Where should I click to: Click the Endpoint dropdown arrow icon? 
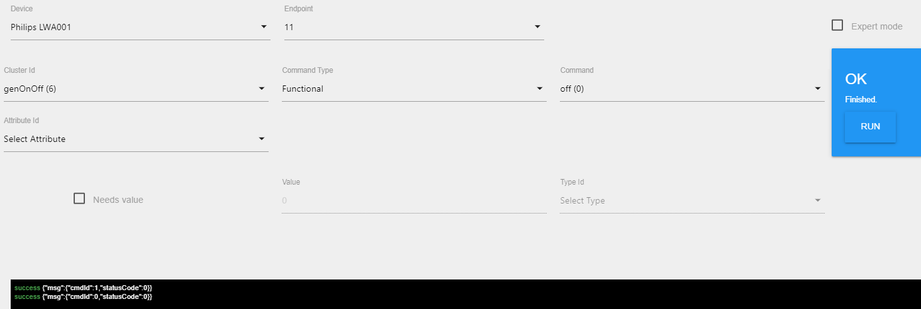pyautogui.click(x=537, y=27)
